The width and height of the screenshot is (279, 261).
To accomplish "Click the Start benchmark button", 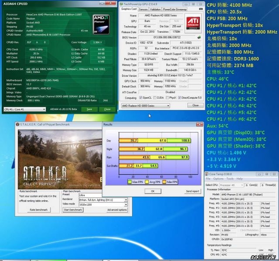I will [x=73, y=209].
